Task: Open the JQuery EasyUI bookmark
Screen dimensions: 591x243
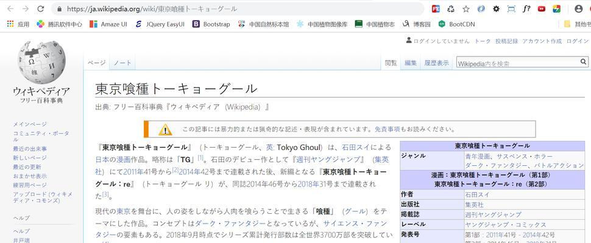Action: [160, 24]
